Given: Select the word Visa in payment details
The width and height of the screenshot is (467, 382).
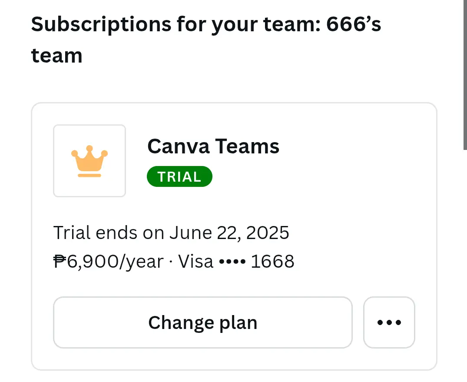Looking at the screenshot, I should coord(195,262).
